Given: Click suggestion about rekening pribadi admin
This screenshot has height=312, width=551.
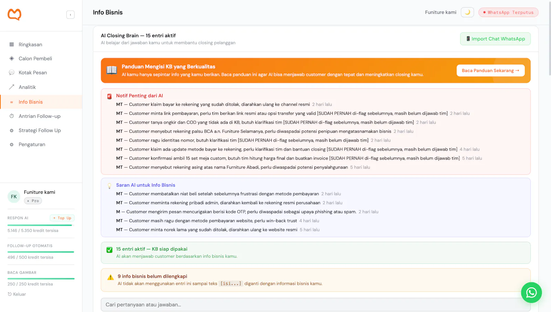Looking at the screenshot, I should click(229, 203).
